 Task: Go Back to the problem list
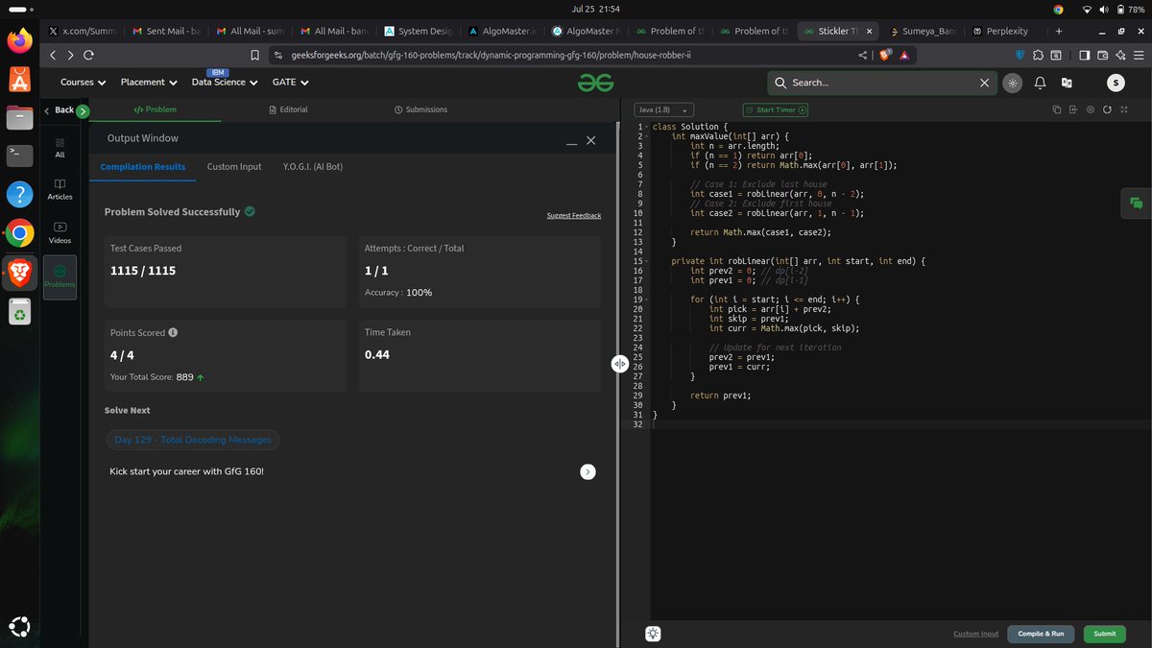pyautogui.click(x=59, y=110)
